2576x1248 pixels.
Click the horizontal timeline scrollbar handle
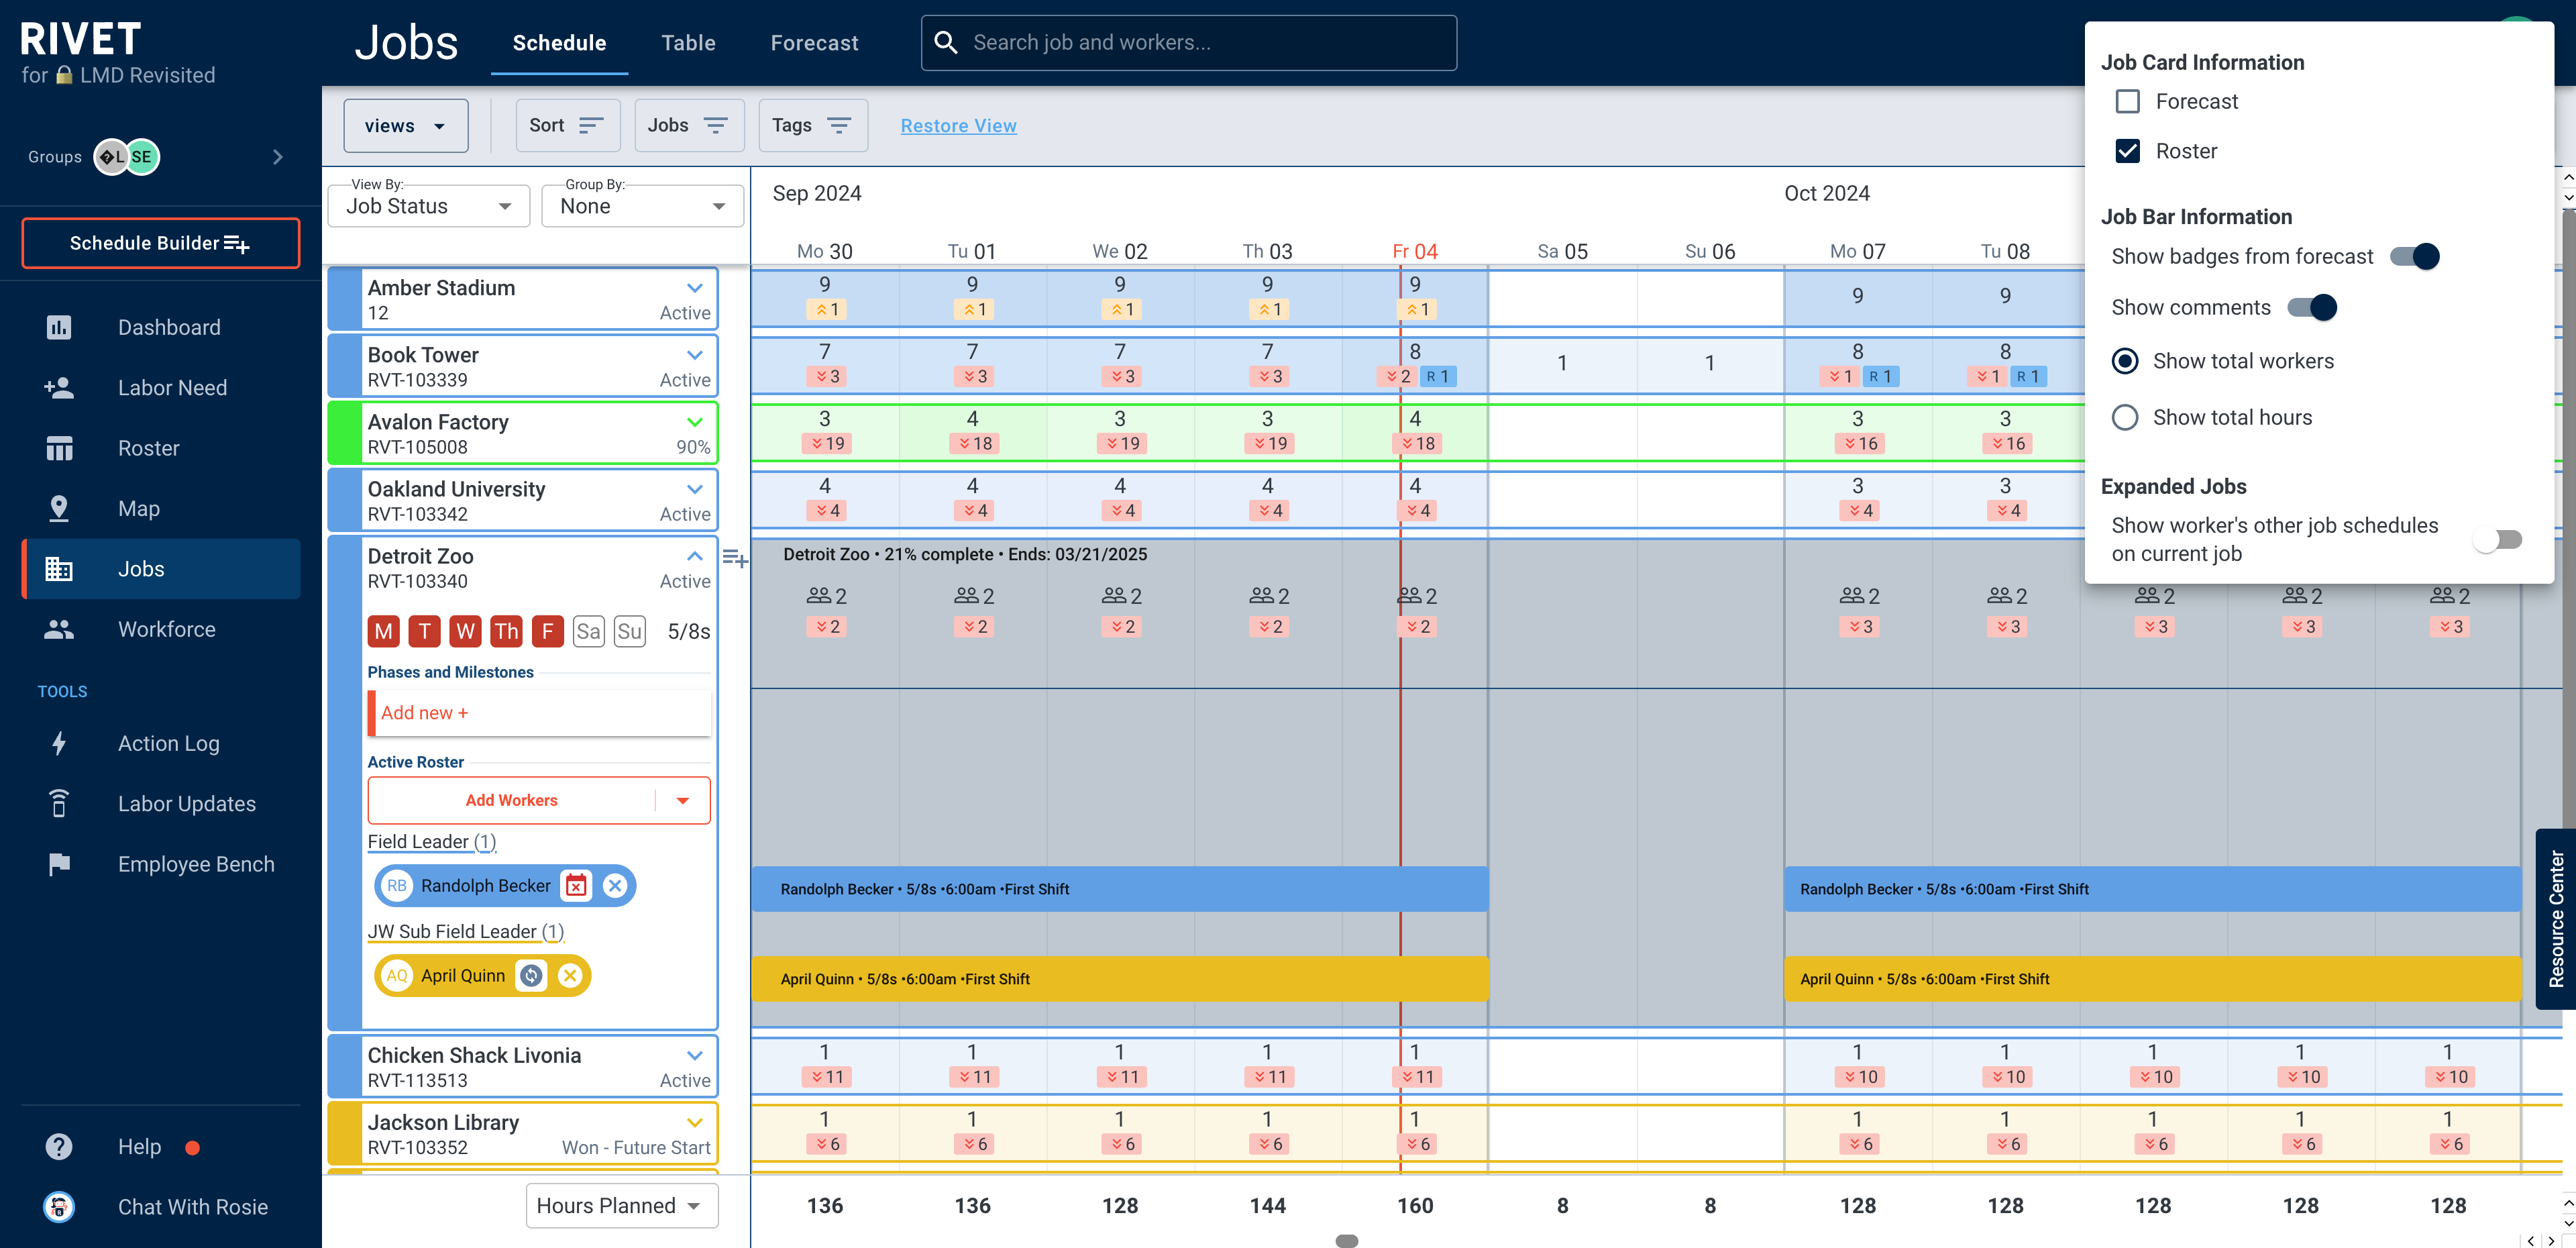point(1347,1241)
